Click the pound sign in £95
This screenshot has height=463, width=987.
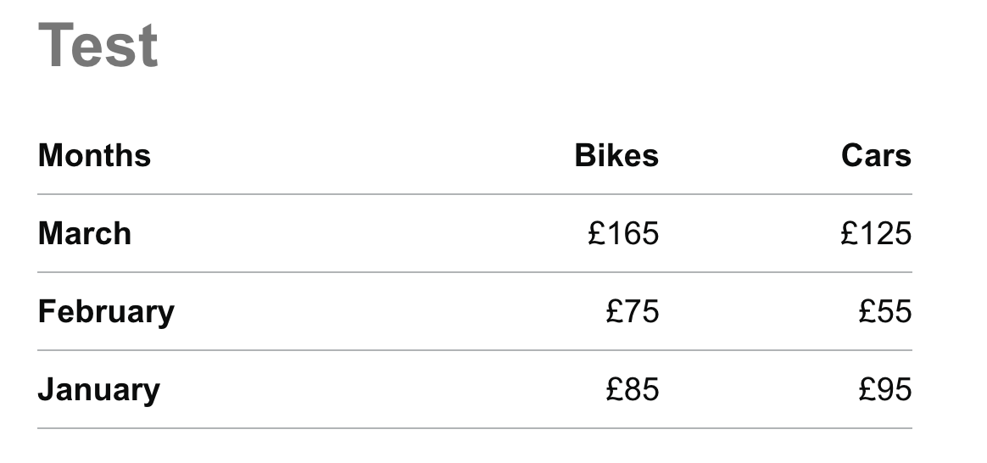point(868,390)
